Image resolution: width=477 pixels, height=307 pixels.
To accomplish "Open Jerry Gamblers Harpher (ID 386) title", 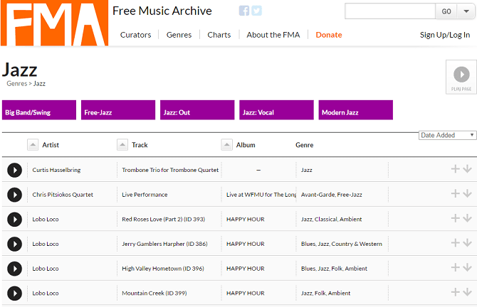I will coord(165,244).
